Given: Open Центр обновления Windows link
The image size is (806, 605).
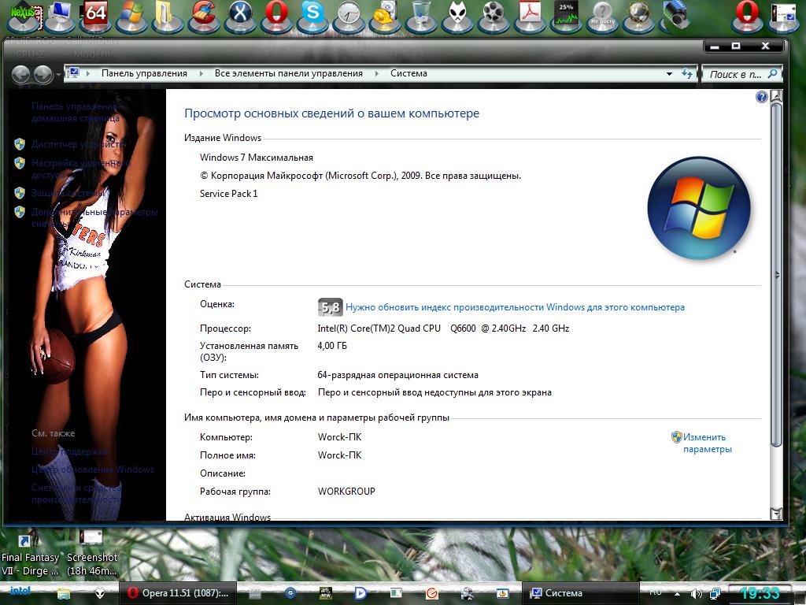Looking at the screenshot, I should click(93, 470).
